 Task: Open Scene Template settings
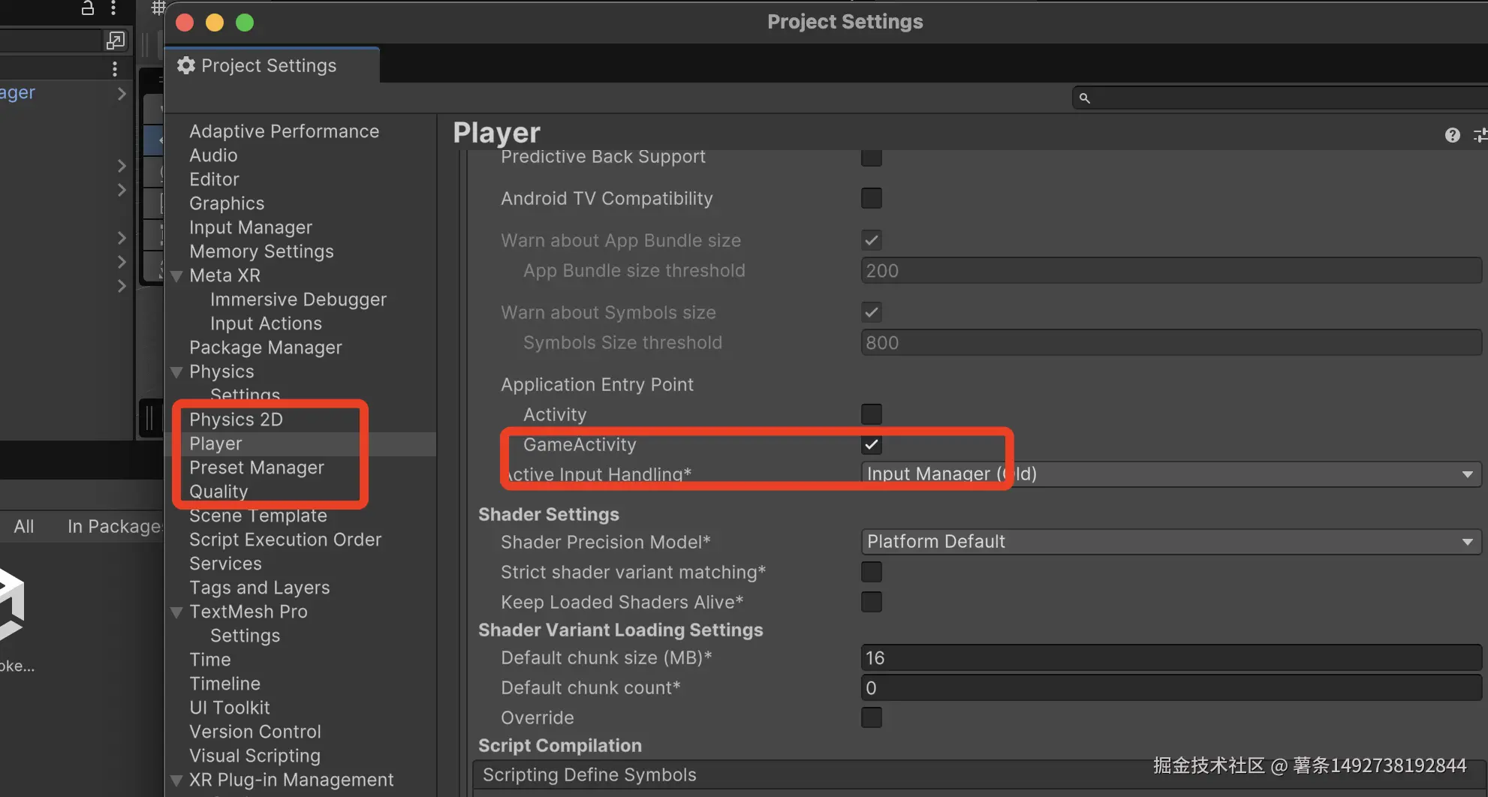[x=258, y=516]
